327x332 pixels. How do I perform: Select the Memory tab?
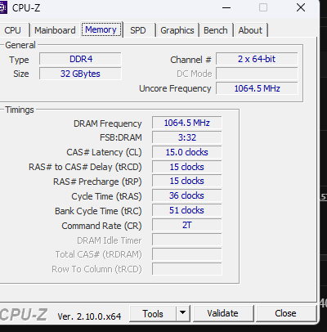[x=101, y=29]
